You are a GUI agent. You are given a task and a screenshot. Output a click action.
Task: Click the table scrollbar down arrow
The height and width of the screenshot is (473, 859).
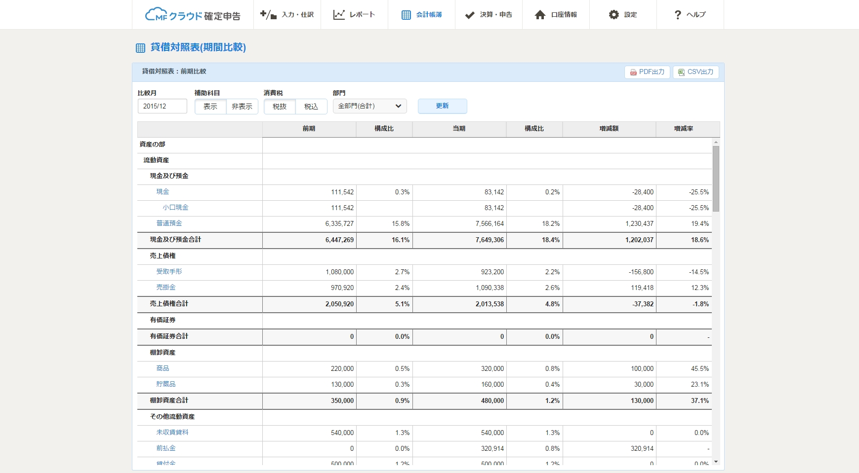click(x=716, y=462)
